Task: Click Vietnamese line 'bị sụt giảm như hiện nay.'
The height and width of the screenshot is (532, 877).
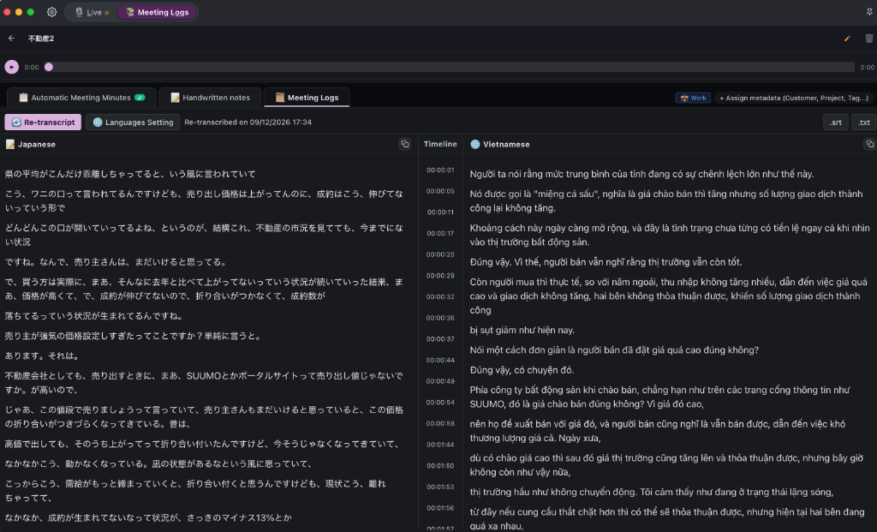Action: tap(522, 330)
